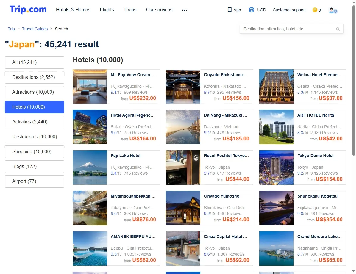Click the US$354.00 price

(329, 219)
